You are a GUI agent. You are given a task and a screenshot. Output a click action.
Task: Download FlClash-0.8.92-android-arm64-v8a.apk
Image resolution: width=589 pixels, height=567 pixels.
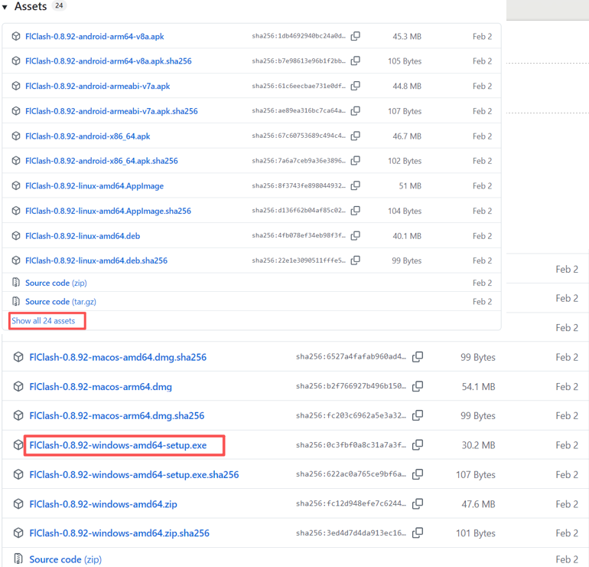pyautogui.click(x=94, y=36)
